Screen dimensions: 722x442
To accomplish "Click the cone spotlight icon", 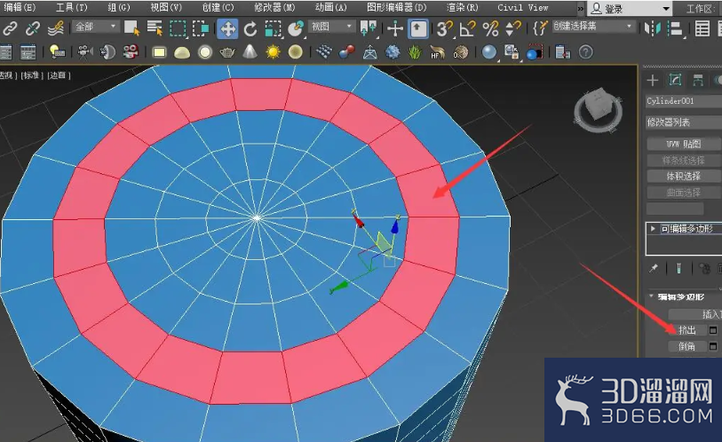I will (x=250, y=52).
